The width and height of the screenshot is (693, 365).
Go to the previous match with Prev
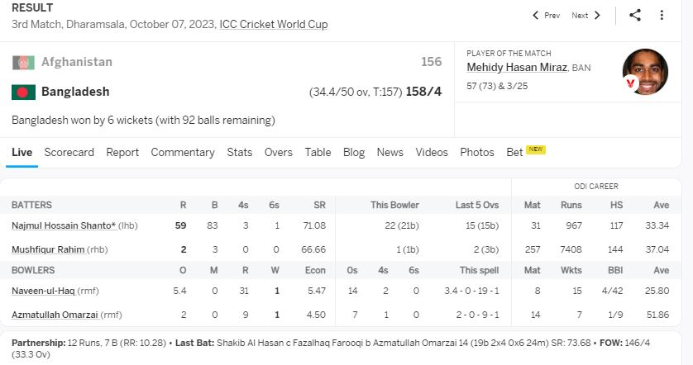click(x=546, y=15)
